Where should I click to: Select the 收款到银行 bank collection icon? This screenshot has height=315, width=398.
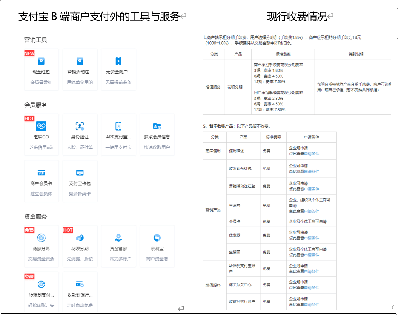coord(80,284)
